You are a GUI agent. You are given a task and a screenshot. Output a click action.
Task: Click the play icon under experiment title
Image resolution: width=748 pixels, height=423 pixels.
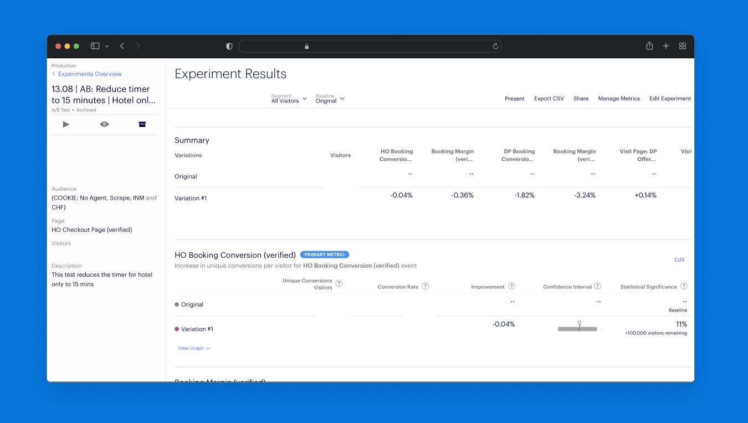click(66, 124)
